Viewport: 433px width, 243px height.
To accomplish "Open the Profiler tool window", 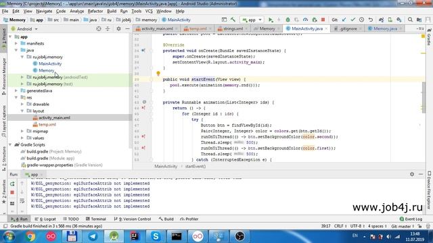I will [x=189, y=219].
